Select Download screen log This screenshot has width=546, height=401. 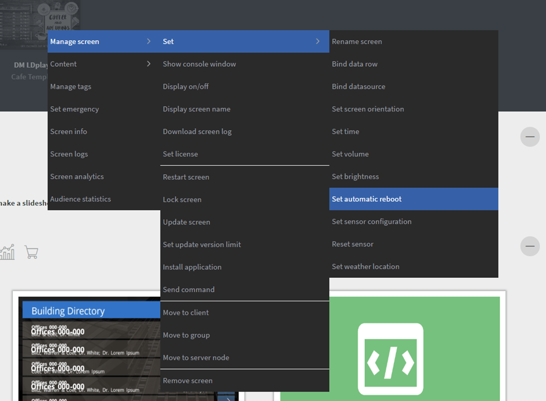(245, 132)
